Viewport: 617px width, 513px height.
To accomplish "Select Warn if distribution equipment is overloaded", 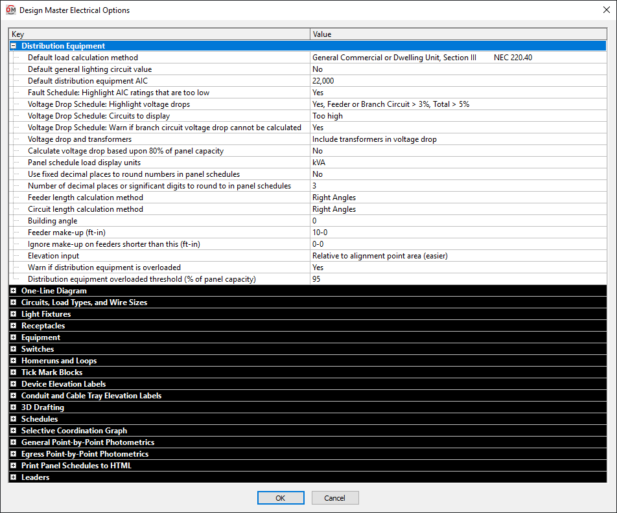I will pos(308,268).
